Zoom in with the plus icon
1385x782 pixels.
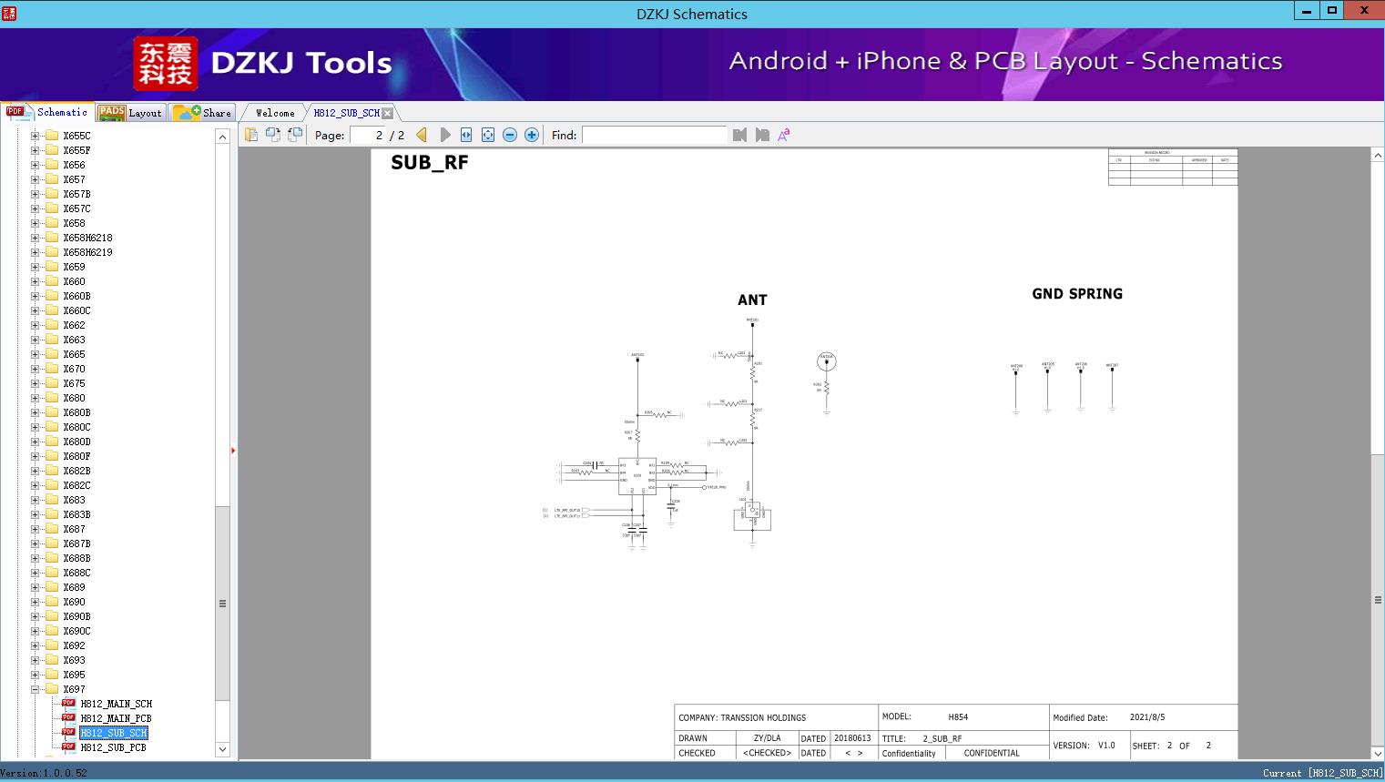point(532,135)
